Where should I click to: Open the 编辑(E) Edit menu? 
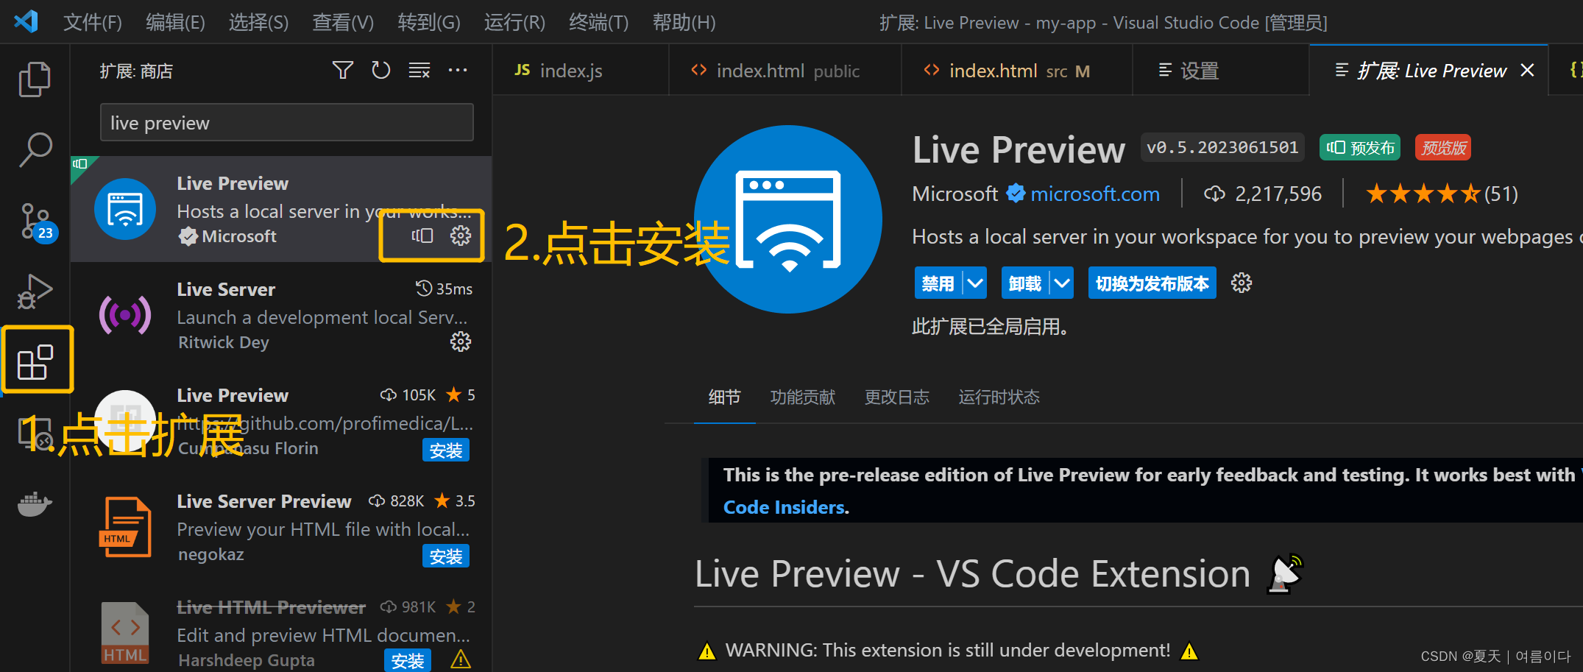click(175, 22)
